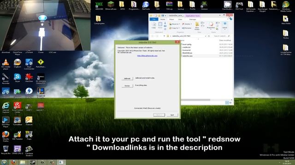Open the Mozilla Firefox desktop shortcut
Screen dimensions: 295x165
point(6,137)
